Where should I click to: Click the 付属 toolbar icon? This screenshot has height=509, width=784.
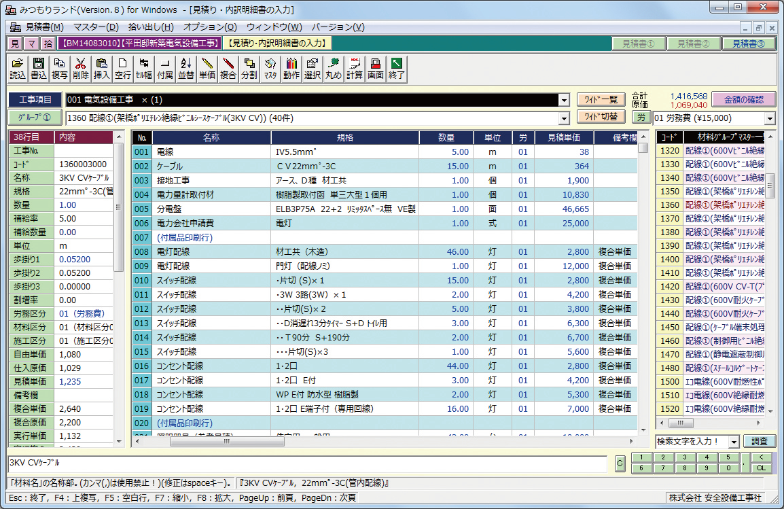(x=165, y=69)
